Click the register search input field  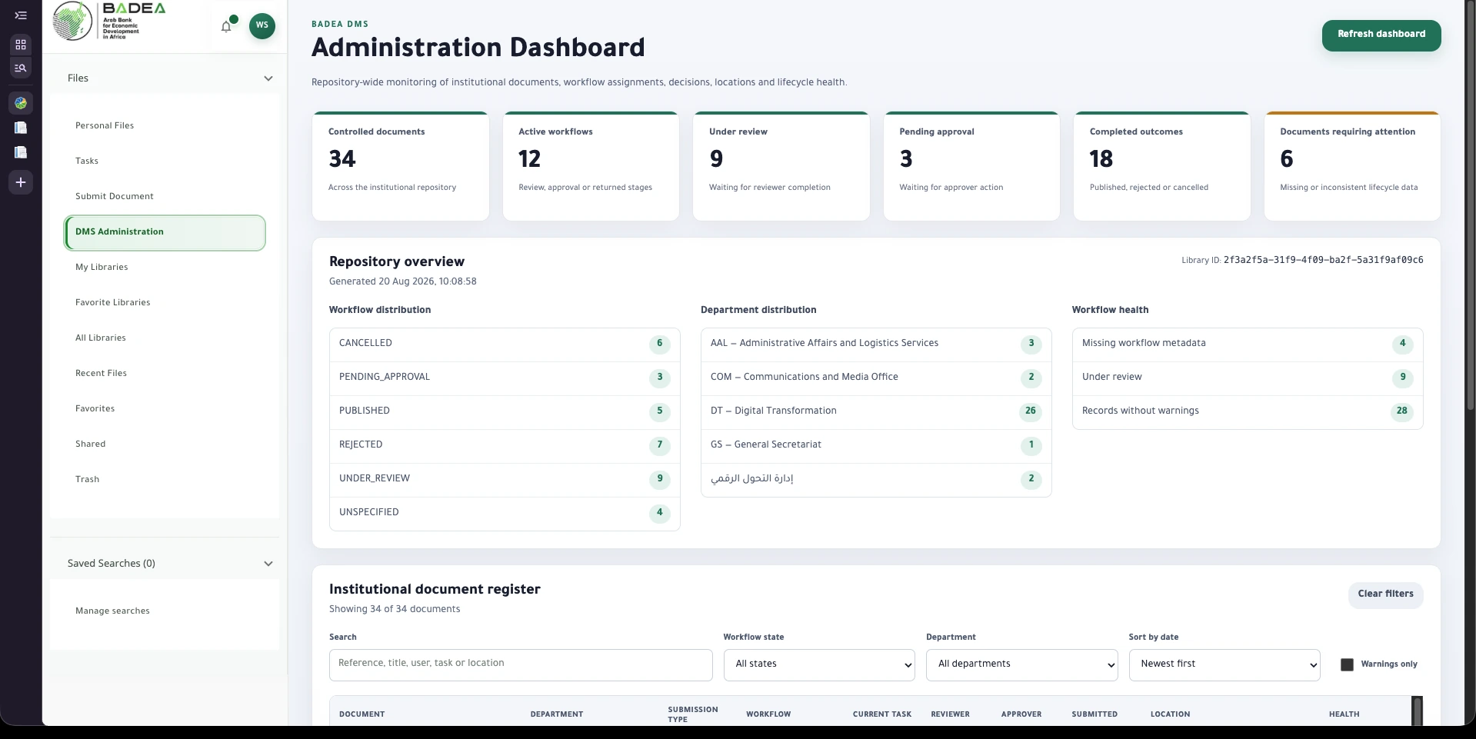tap(521, 664)
